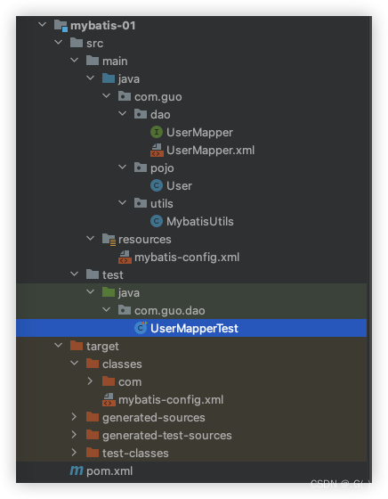This screenshot has height=499, width=388.
Task: Click the green test java folder icon
Action: click(x=109, y=292)
